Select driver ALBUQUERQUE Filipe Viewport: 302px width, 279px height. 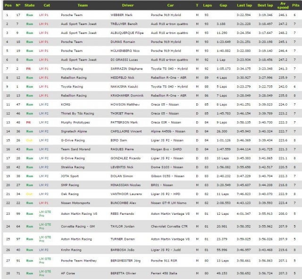coord(127,33)
